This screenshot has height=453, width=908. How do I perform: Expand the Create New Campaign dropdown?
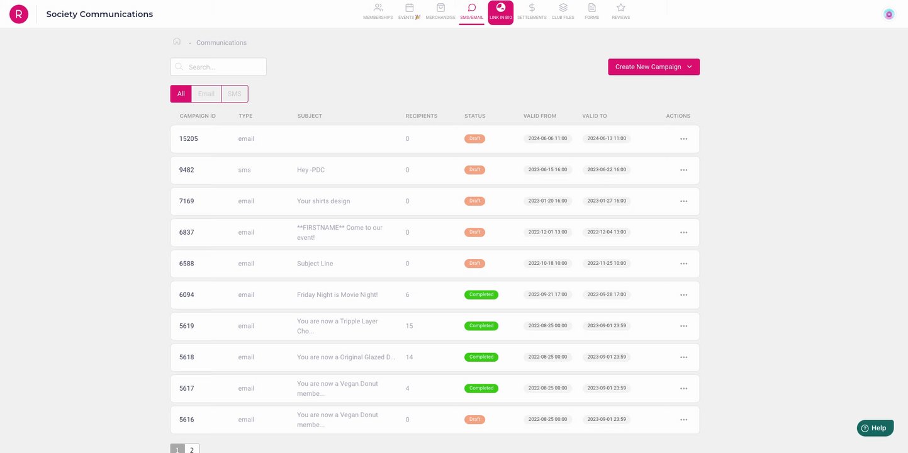tap(654, 67)
